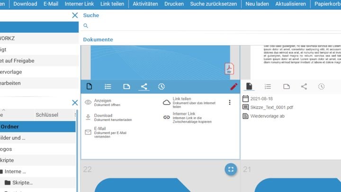Select the list tab icon on the blue card
This screenshot has width=341, height=192.
coord(108,86)
